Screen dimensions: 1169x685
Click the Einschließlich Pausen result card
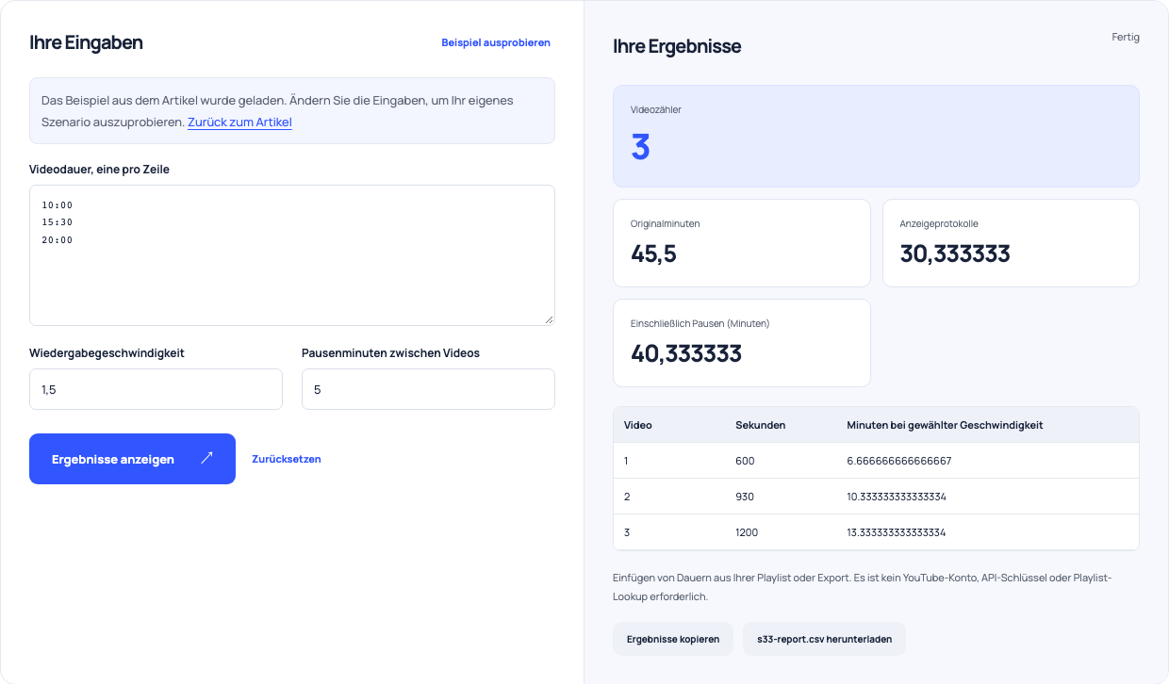742,343
